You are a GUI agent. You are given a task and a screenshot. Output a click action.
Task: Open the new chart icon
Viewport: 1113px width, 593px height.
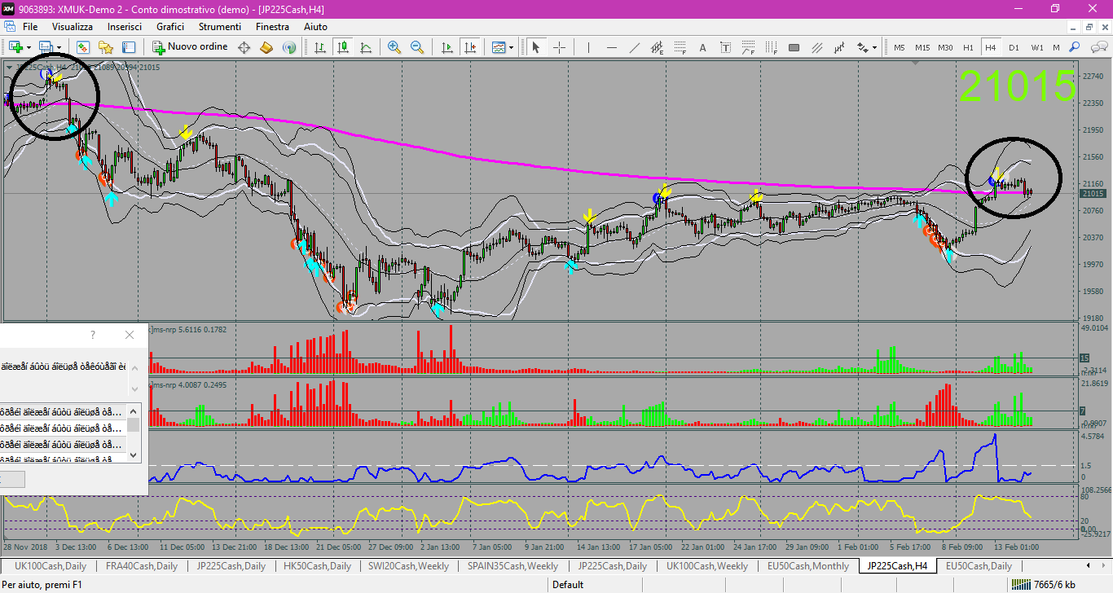click(x=15, y=47)
